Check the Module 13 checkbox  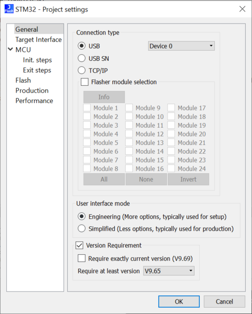(129, 142)
